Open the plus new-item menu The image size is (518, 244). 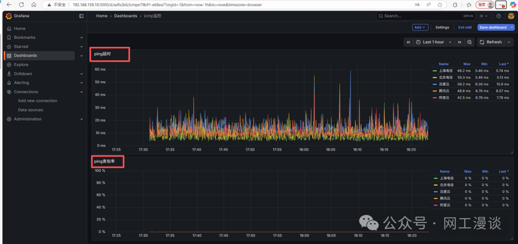coord(483,16)
